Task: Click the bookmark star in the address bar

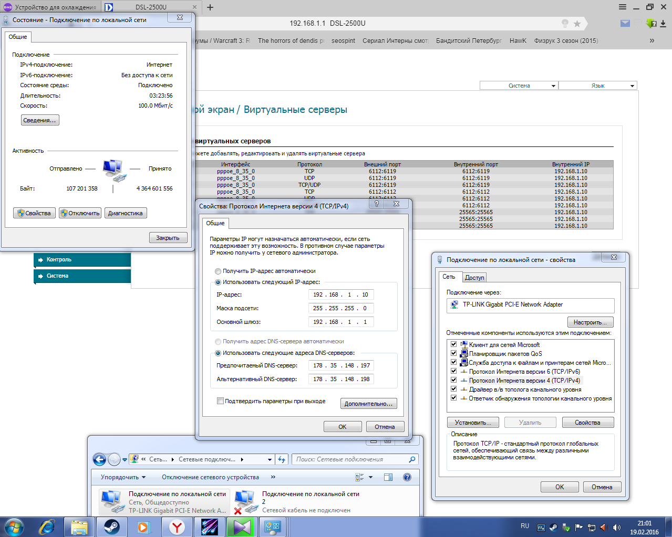Action: pos(577,24)
